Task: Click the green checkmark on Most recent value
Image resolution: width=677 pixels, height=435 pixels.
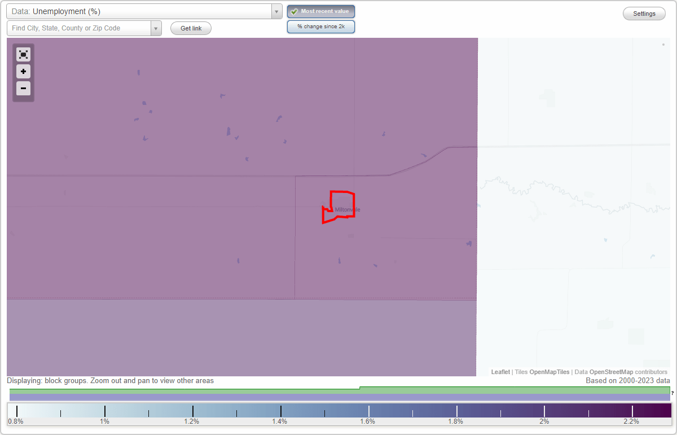Action: pyautogui.click(x=294, y=11)
